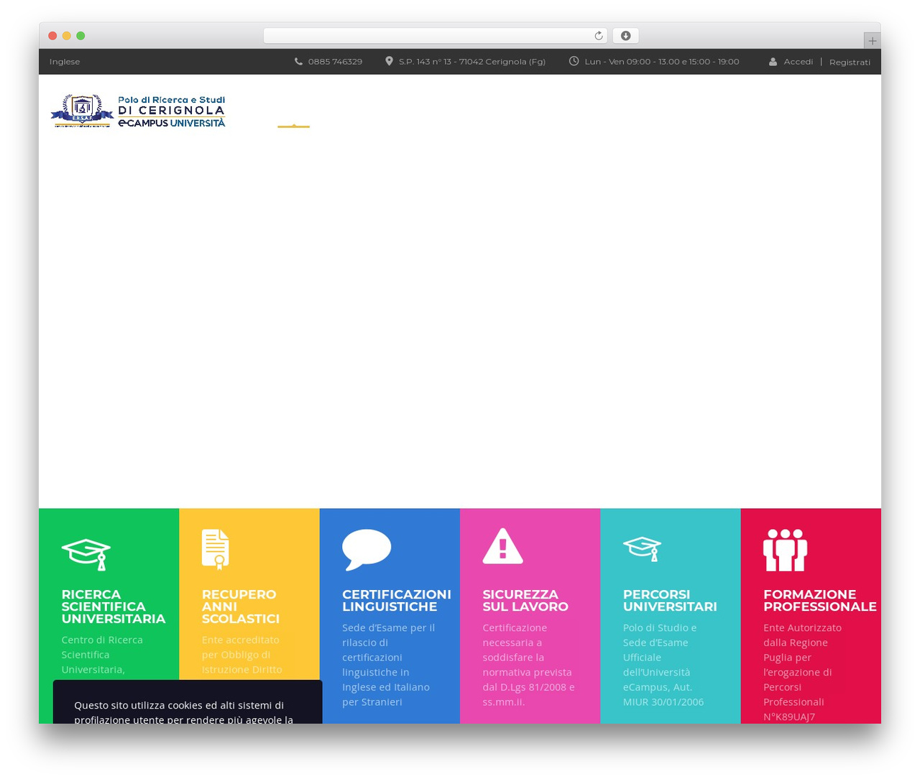Screen dimensions: 920x779
Task: Click description 'Ente accreditato per Obbligo'
Action: coord(241,655)
